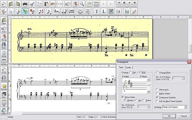192x120 pixels.
Task: Click the Rewind playback button
Action: (x=119, y=3)
